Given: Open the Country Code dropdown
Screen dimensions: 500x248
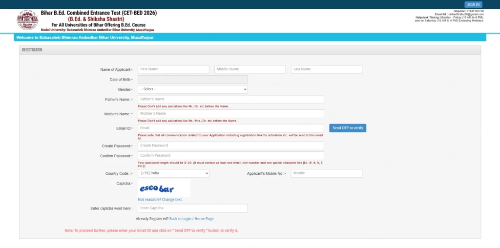Looking at the screenshot, I should click(x=173, y=173).
